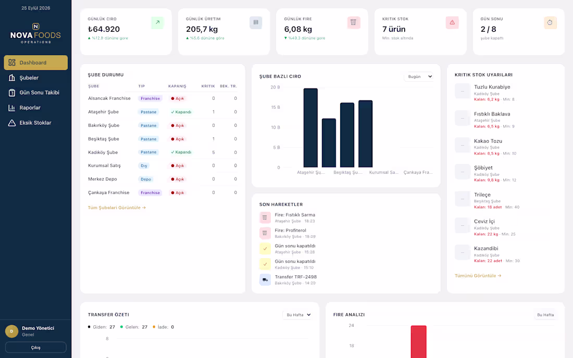This screenshot has height=358, width=573.
Task: Open the Bu Hafta dropdown in Transfer Özeti
Action: tap(297, 315)
